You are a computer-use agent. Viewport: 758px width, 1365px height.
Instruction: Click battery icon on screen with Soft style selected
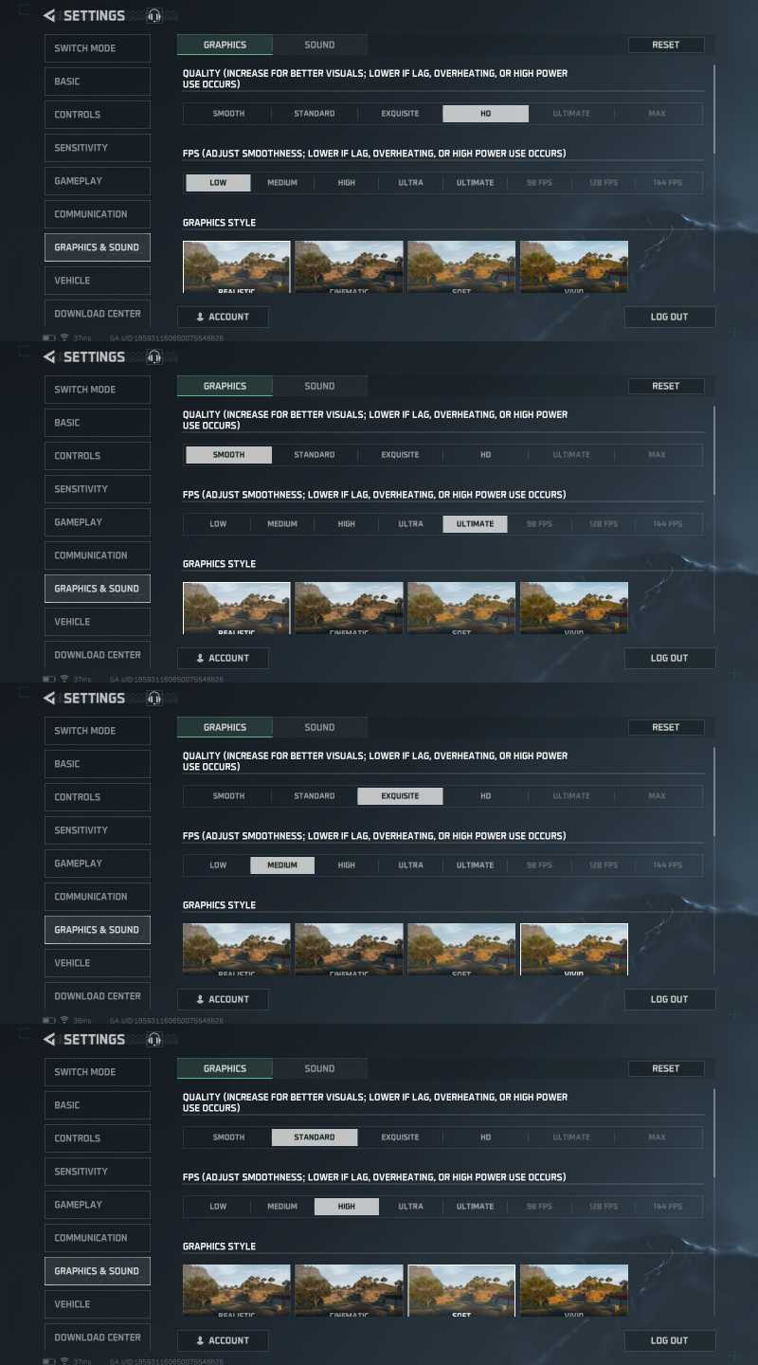[x=49, y=1361]
